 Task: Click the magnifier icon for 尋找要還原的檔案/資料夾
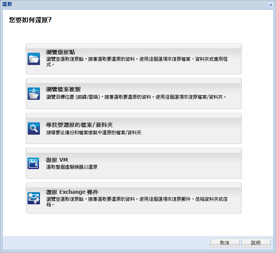tap(34, 128)
